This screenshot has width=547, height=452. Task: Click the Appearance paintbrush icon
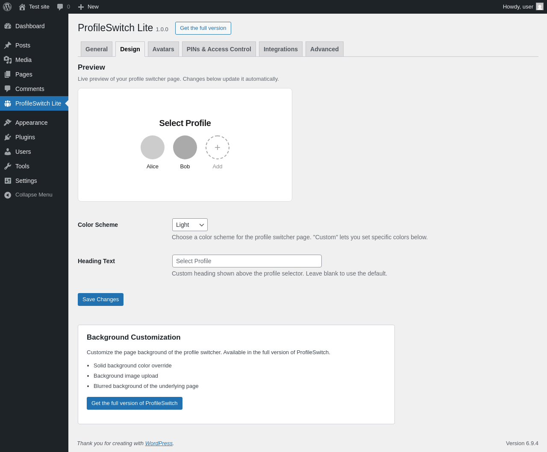(8, 123)
